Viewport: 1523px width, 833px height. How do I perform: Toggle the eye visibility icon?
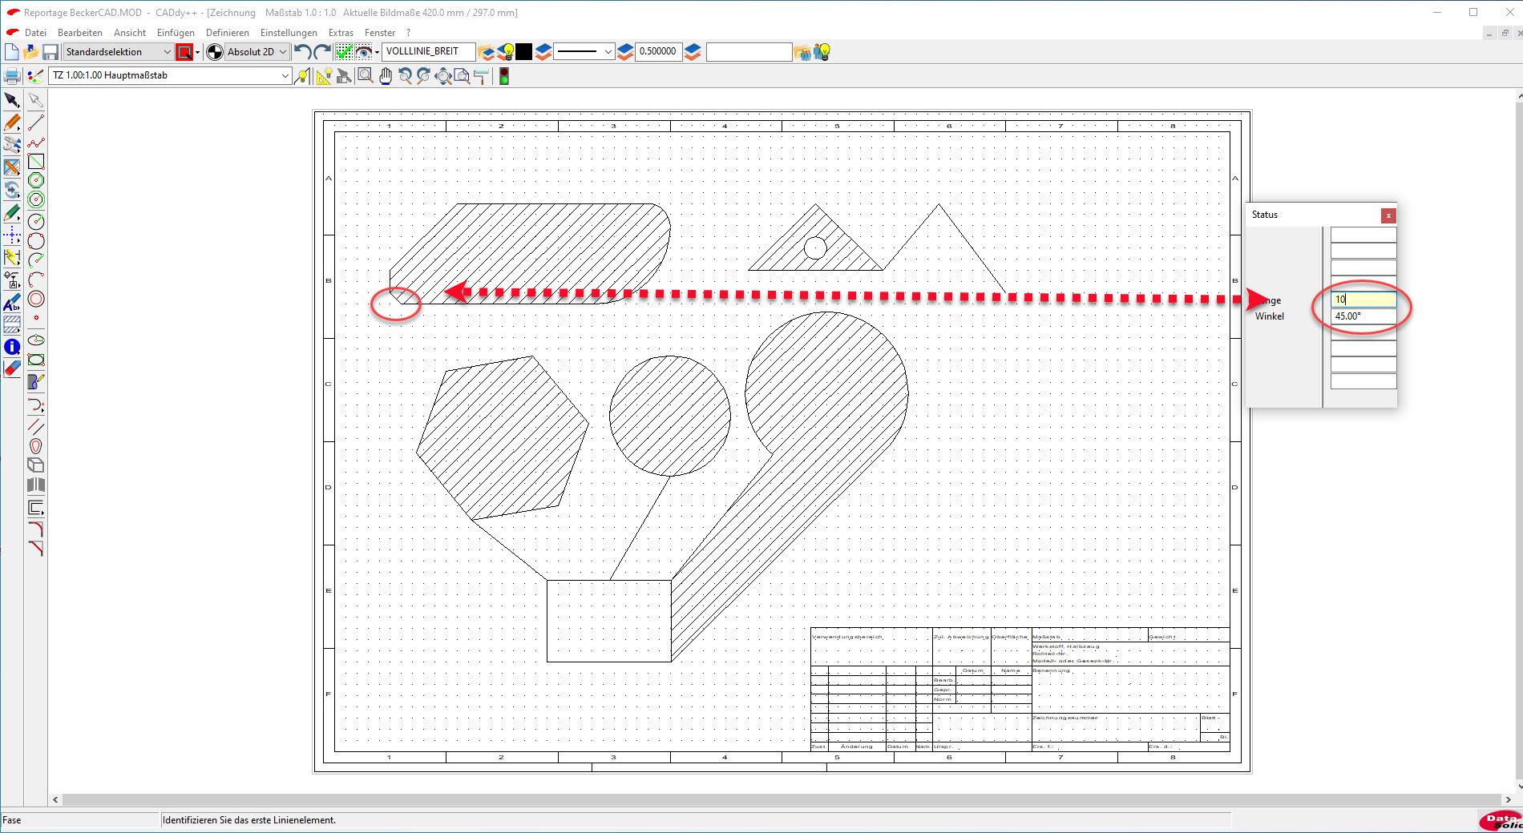pos(364,52)
